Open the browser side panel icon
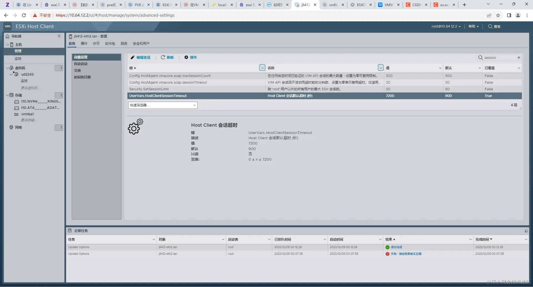The width and height of the screenshot is (533, 287). (509, 15)
